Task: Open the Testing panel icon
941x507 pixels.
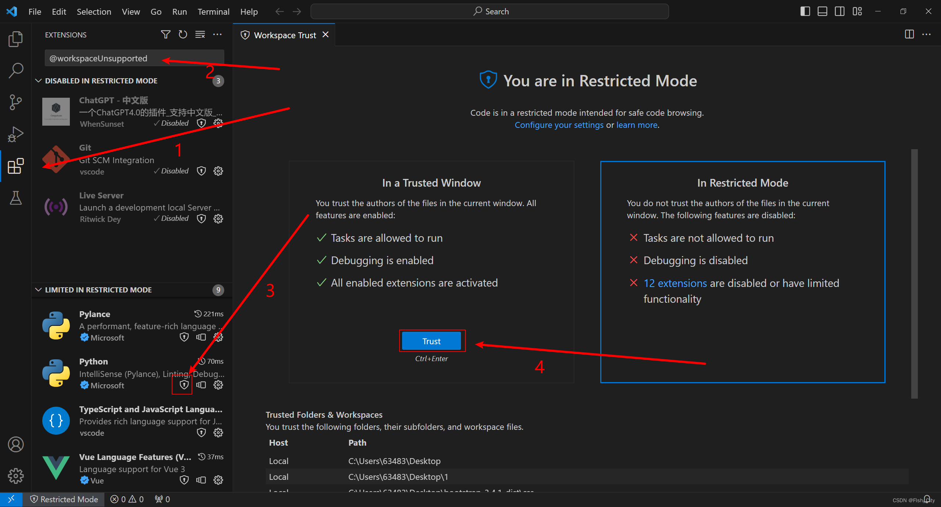Action: (15, 198)
